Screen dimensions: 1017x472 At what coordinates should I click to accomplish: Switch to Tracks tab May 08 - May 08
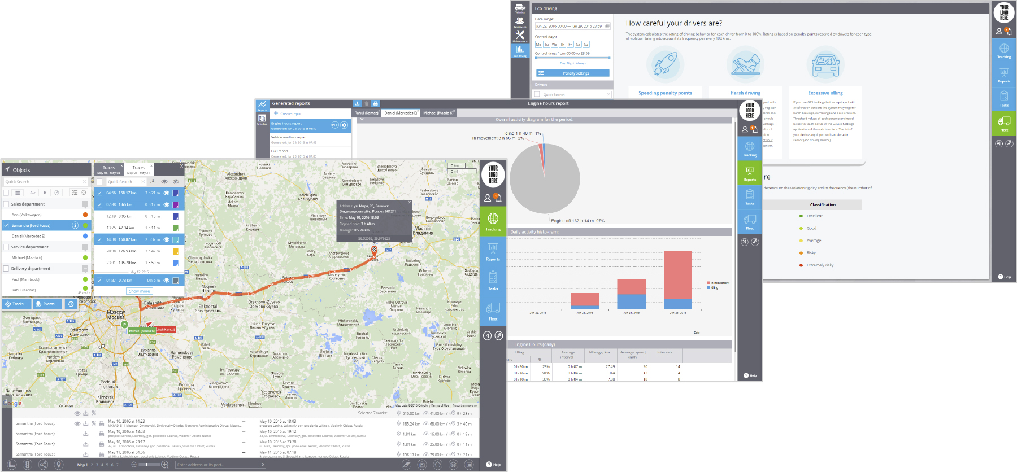pyautogui.click(x=108, y=169)
